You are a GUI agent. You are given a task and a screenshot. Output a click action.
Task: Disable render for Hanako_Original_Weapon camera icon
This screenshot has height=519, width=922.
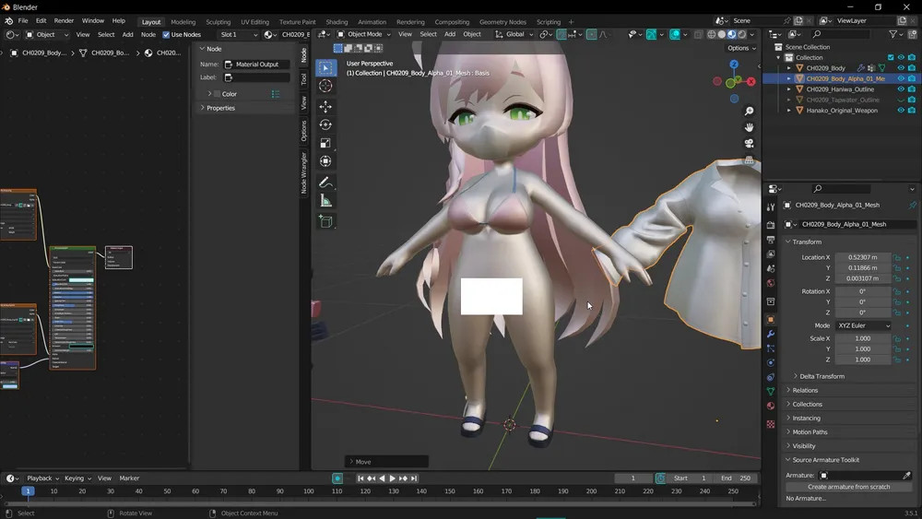912,111
